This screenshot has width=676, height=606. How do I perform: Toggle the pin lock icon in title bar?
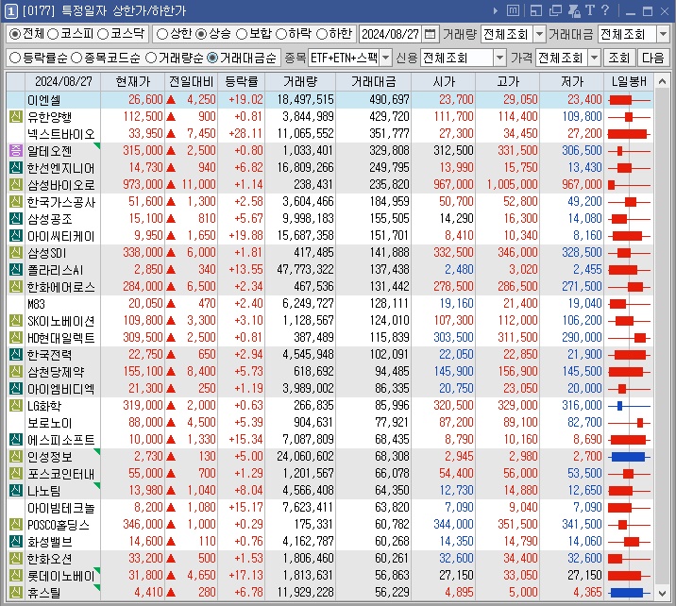pyautogui.click(x=574, y=10)
